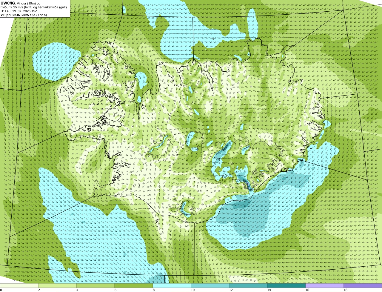Click the scale label "0"
Image resolution: width=382 pixels, height=292 pixels.
tap(1, 290)
